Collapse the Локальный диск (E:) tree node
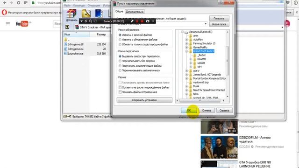 tap(182, 32)
